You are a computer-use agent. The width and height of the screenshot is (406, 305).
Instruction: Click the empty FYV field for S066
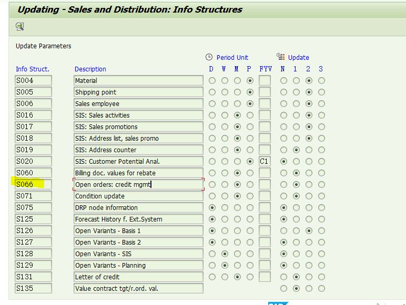pos(265,185)
